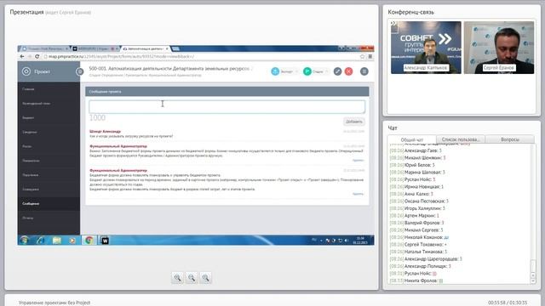This screenshot has width=545, height=306.
Task: Switch to the Вопросы tab
Action: [x=510, y=139]
